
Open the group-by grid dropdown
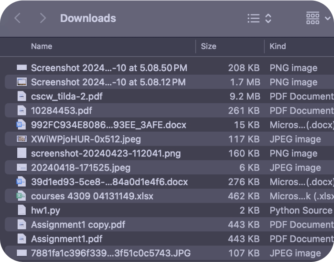pos(313,18)
